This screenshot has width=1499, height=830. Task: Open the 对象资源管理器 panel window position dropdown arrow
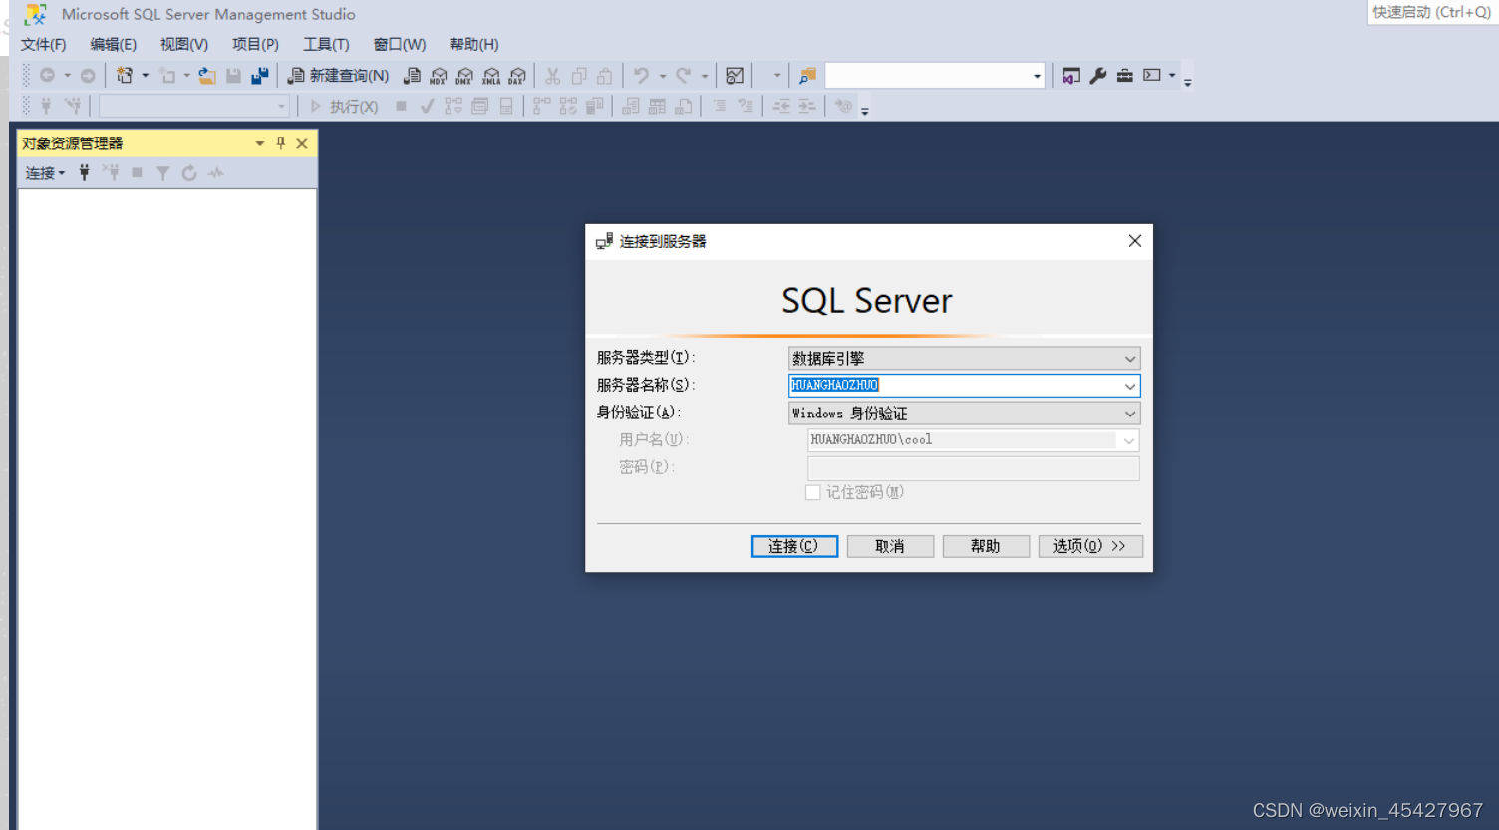pyautogui.click(x=260, y=143)
